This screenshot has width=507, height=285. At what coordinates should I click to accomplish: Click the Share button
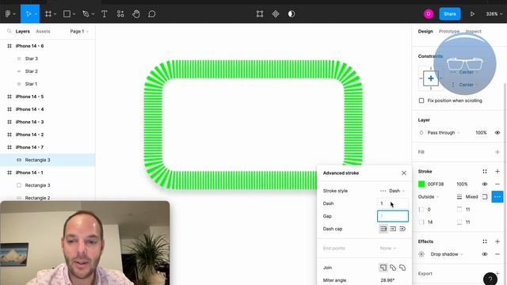(x=450, y=14)
